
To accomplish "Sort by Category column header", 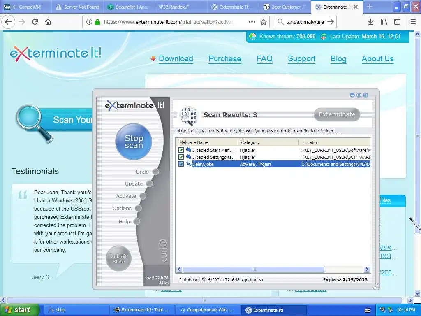I will point(268,142).
